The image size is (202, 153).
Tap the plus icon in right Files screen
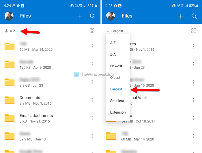[x=181, y=16]
